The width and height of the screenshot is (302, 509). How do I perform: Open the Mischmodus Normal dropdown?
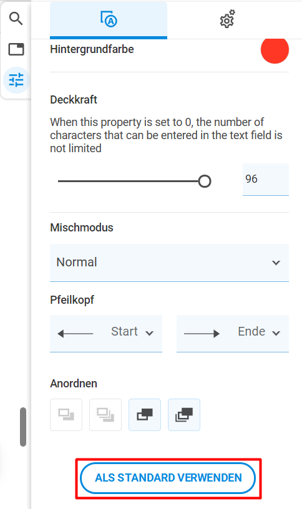169,262
